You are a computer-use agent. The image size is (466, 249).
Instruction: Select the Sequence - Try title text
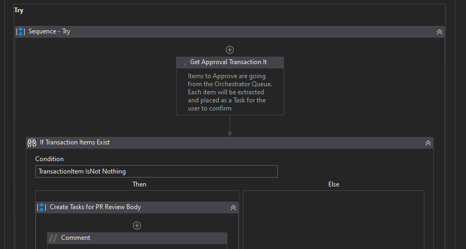(49, 32)
